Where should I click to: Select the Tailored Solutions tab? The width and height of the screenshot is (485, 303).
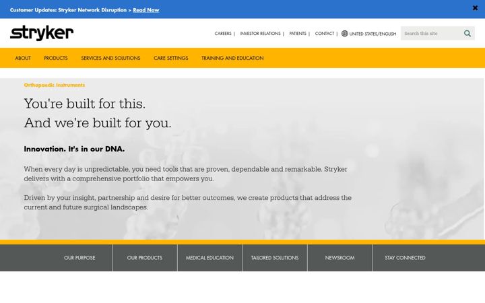click(275, 257)
